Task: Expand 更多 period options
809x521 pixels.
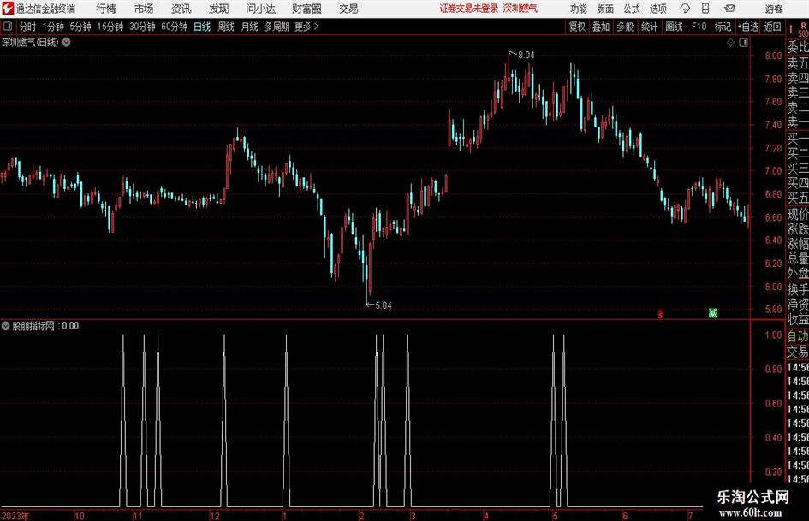Action: pos(306,27)
